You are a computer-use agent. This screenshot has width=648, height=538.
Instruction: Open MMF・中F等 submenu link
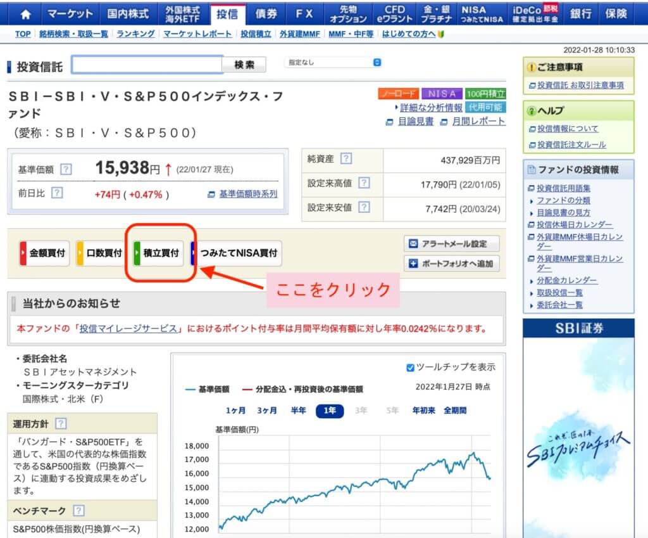click(351, 34)
